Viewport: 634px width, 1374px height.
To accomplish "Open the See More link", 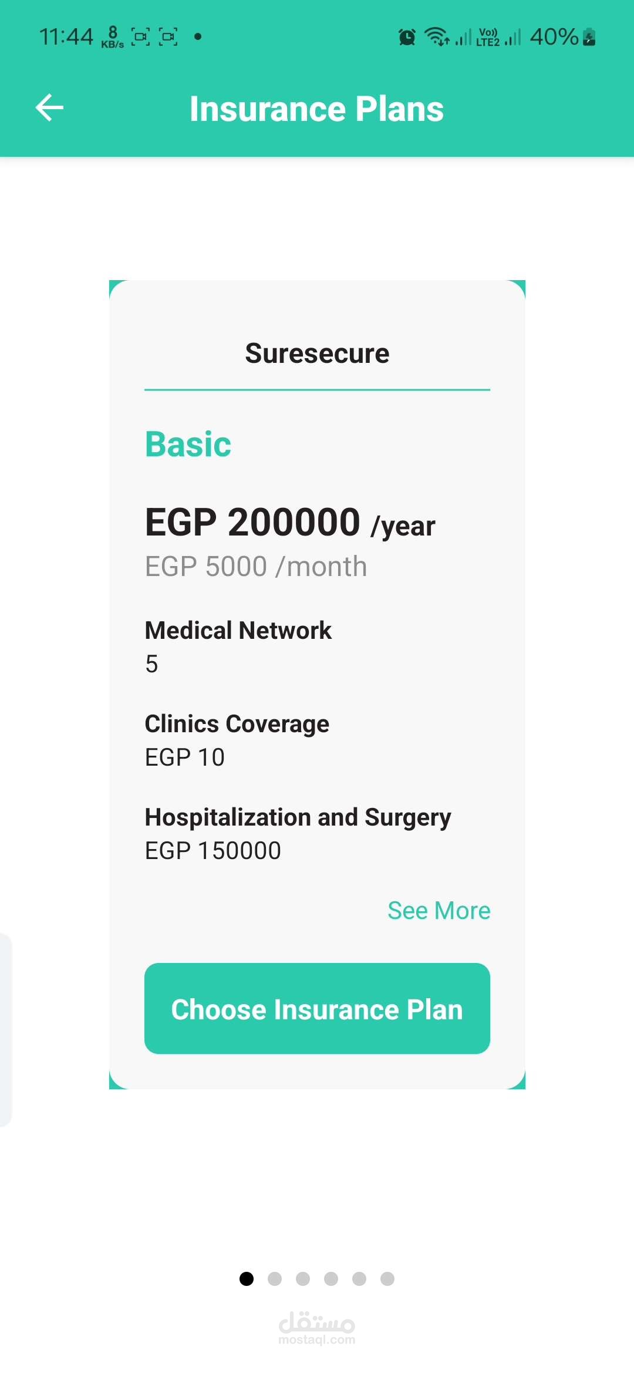I will 439,911.
